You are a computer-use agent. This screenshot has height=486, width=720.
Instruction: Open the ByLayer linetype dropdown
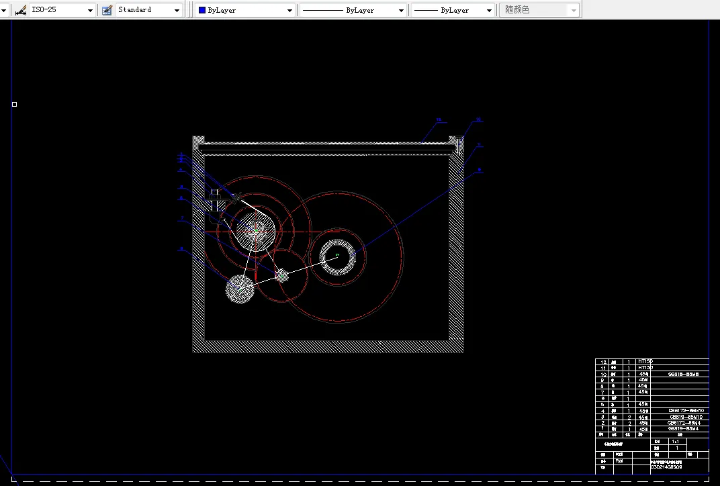(x=352, y=10)
